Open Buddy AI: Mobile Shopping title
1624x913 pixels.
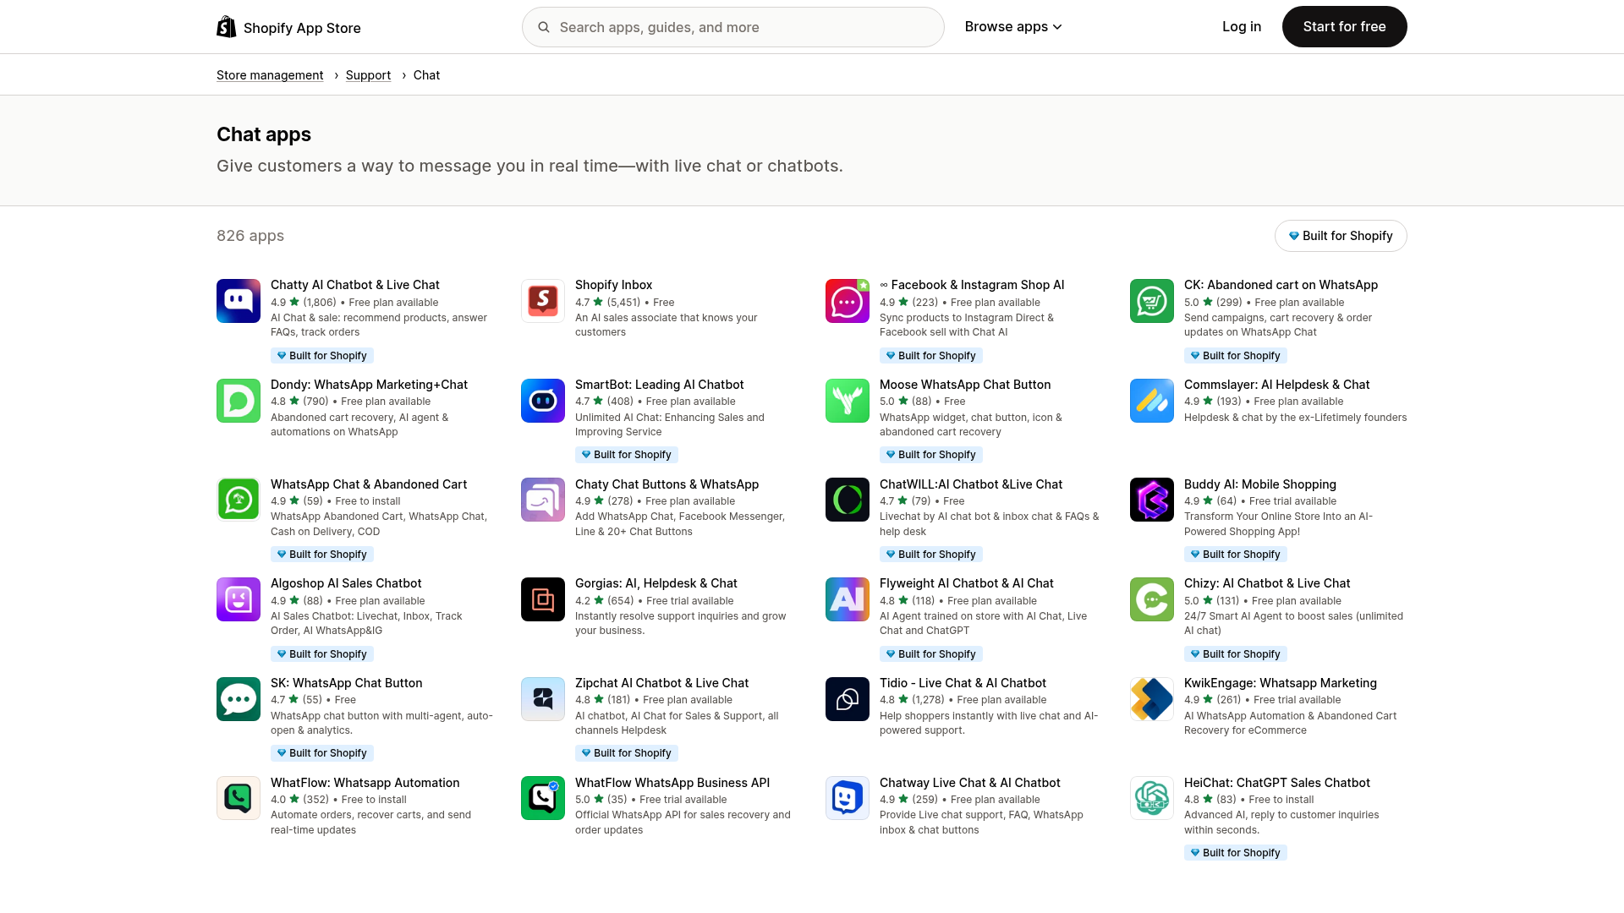tap(1260, 484)
